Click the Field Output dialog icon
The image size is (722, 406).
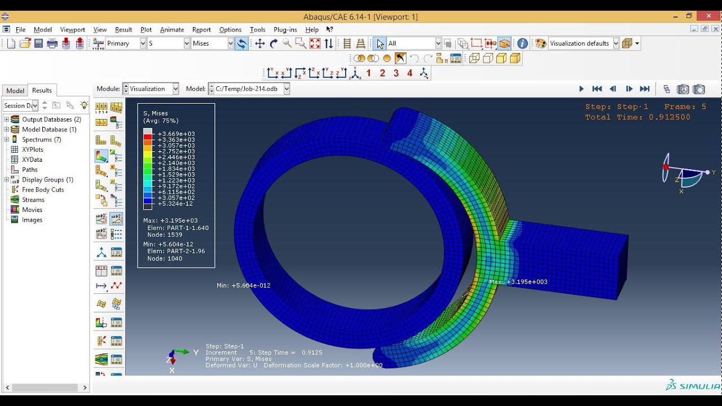[x=99, y=43]
